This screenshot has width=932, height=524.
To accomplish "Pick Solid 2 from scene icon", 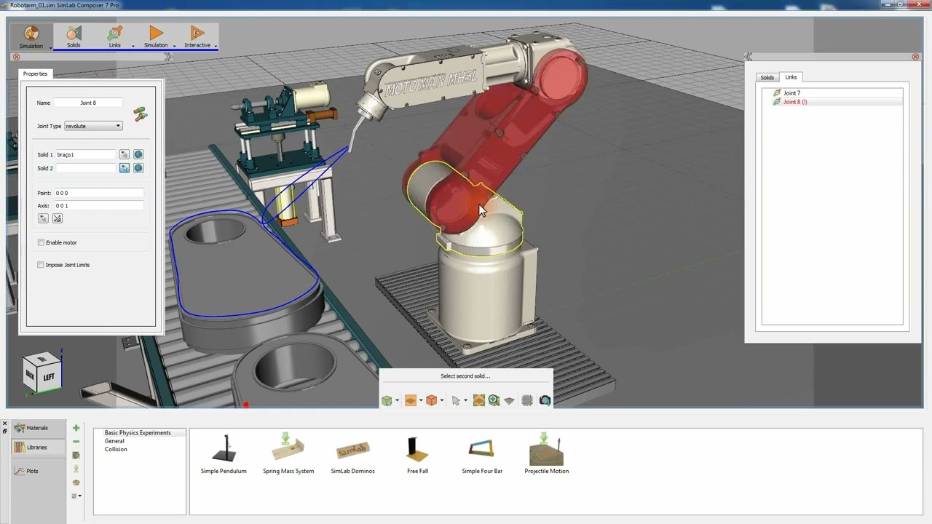I will point(125,168).
